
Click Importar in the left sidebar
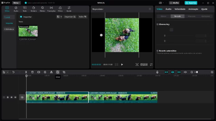pyautogui.click(x=9, y=23)
